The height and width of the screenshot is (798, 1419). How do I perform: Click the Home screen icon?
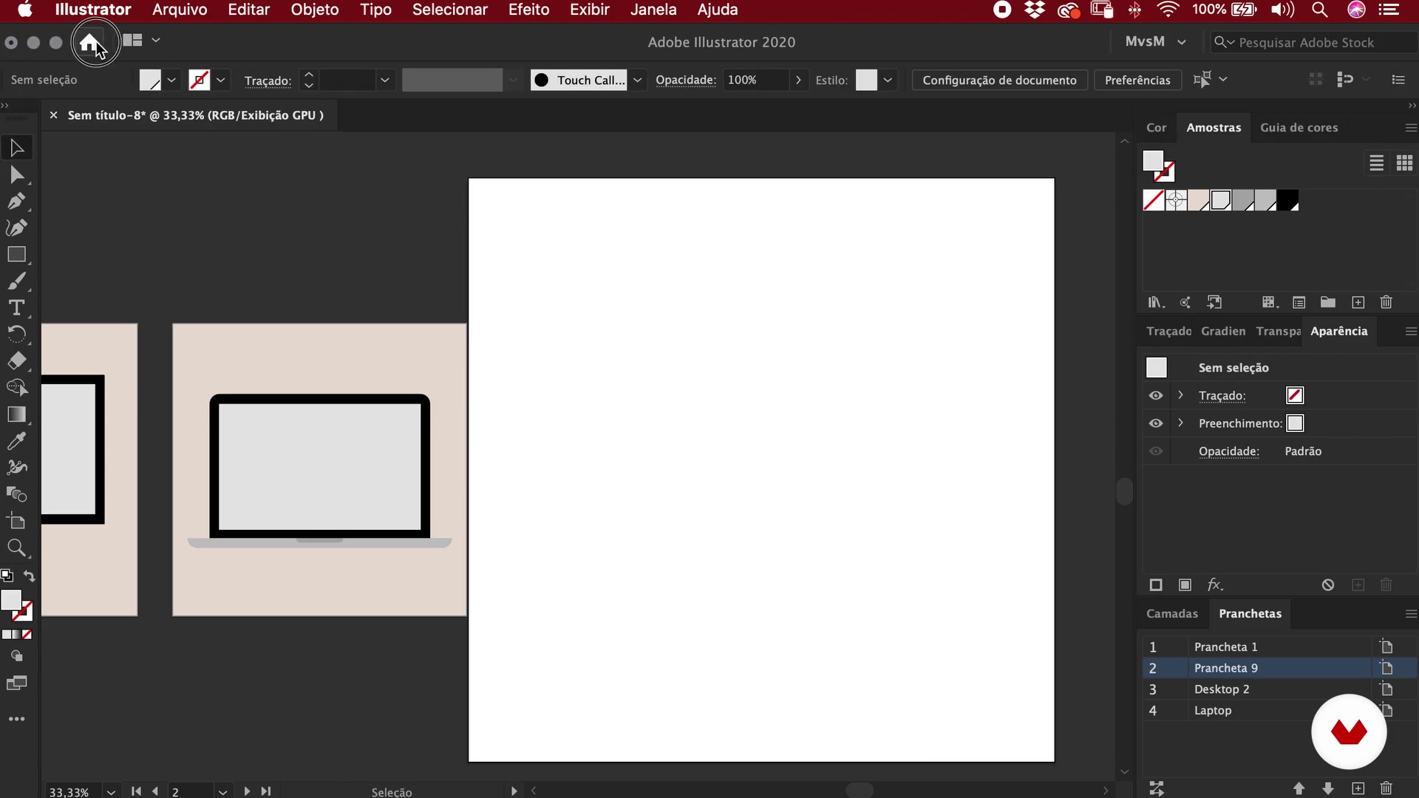[x=89, y=43]
